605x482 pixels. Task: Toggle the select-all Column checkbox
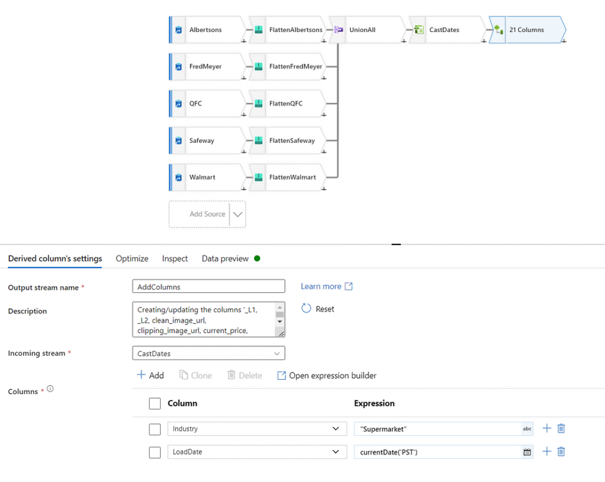coord(155,403)
